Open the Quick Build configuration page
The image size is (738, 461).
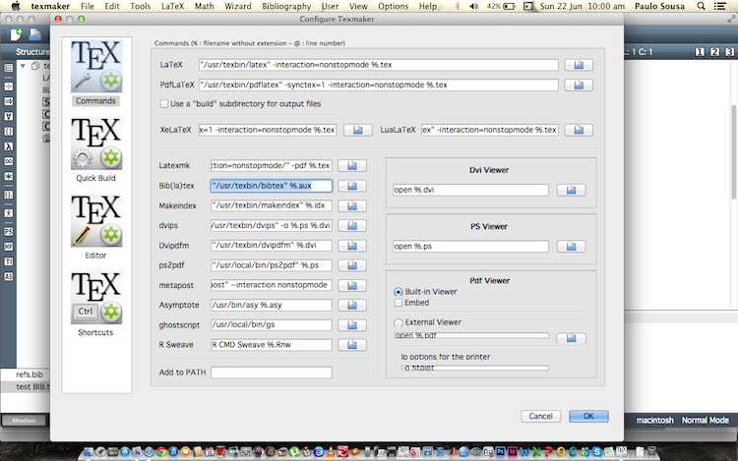[x=96, y=150]
